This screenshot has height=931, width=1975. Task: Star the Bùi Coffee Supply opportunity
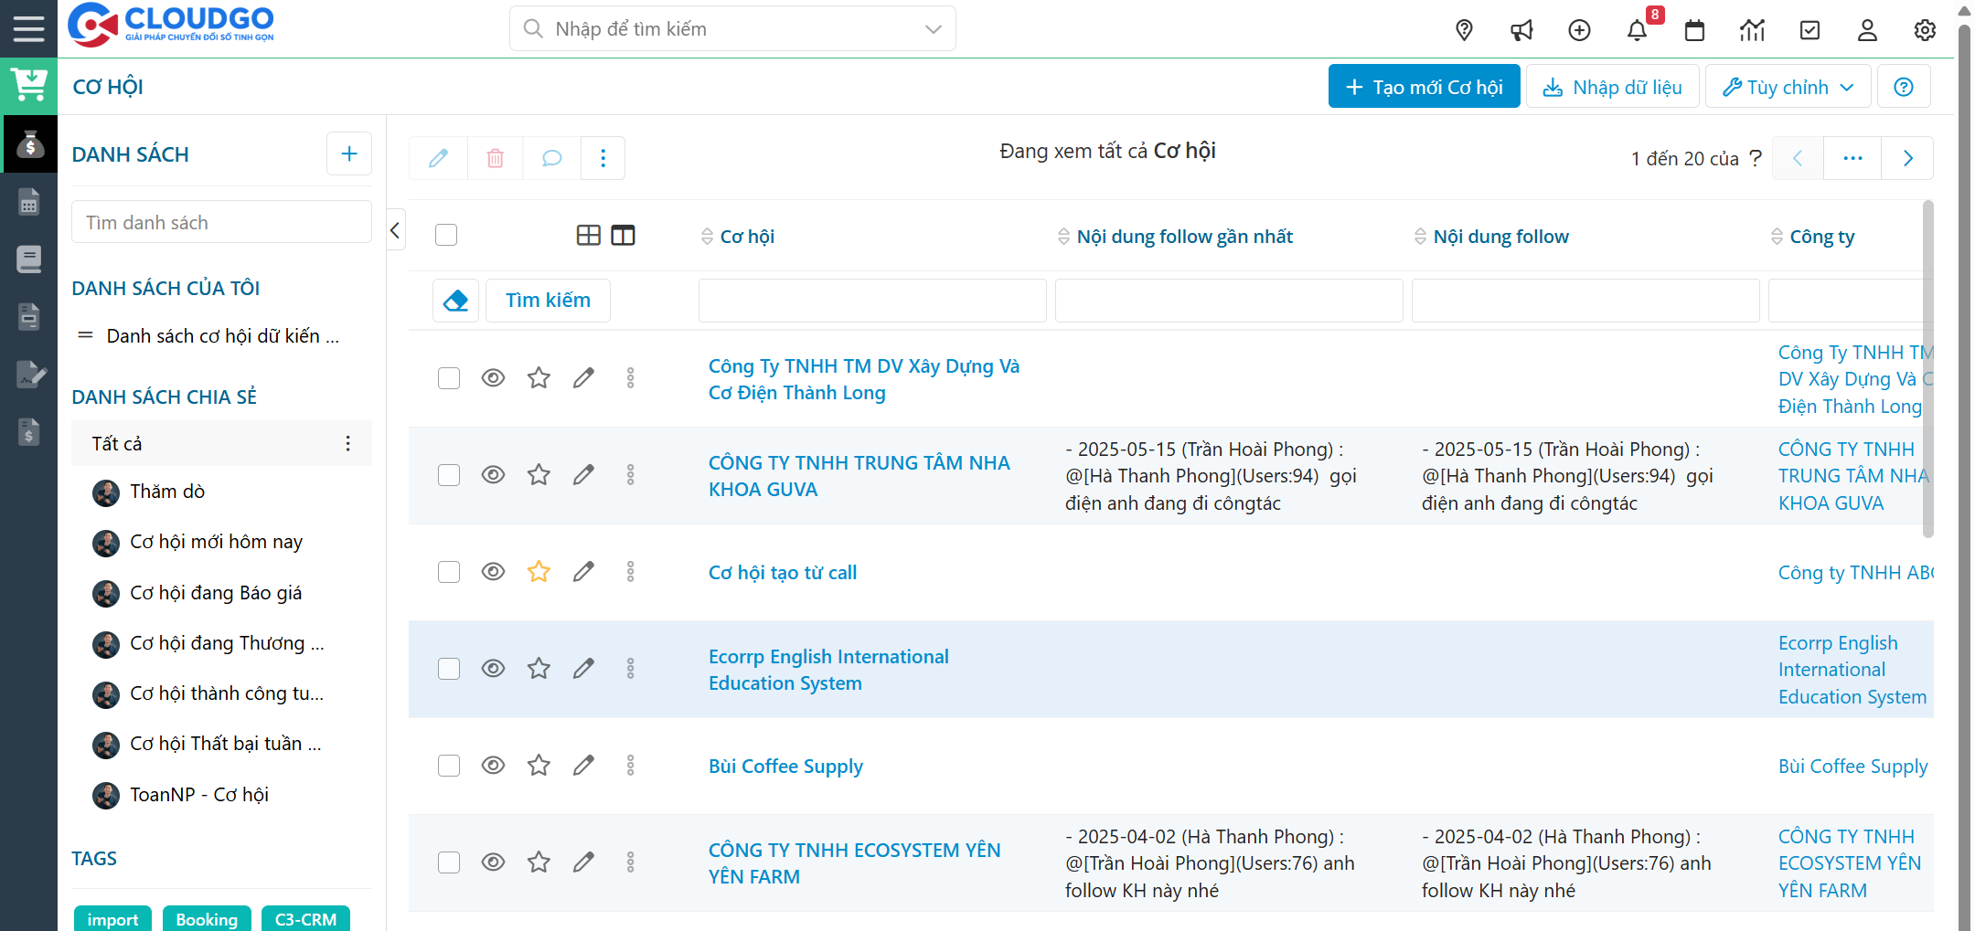click(x=539, y=766)
